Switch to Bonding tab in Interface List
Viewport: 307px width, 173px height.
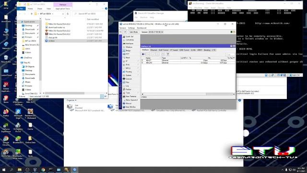click(207, 50)
